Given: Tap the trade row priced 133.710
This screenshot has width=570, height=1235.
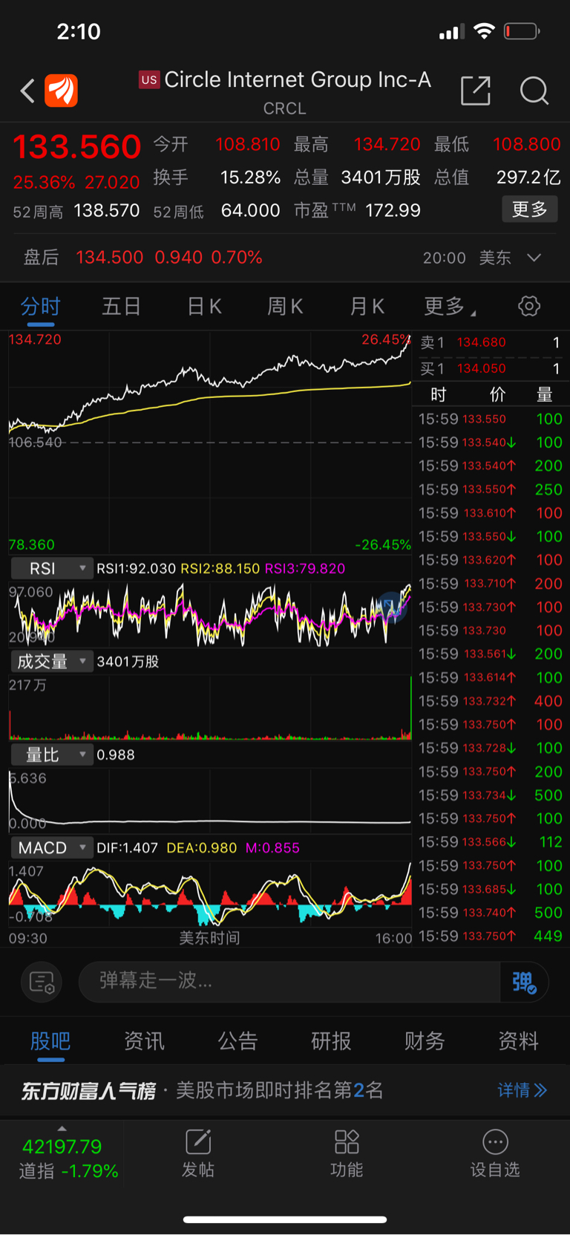Looking at the screenshot, I should (x=491, y=584).
